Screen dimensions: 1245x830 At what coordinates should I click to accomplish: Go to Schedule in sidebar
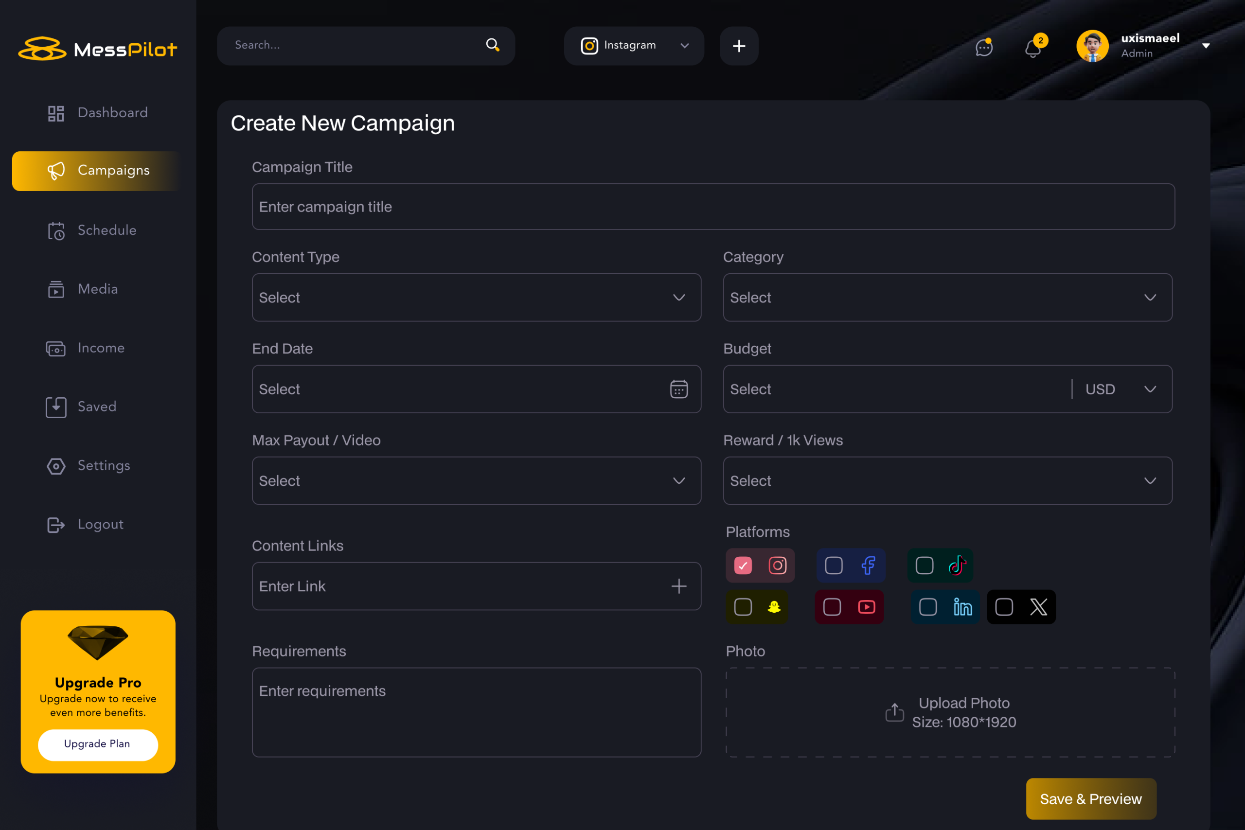[107, 230]
